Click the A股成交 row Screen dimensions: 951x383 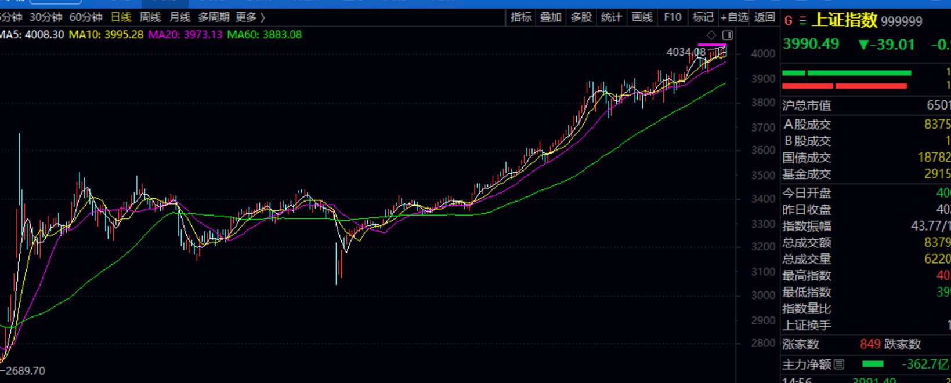[x=866, y=124]
